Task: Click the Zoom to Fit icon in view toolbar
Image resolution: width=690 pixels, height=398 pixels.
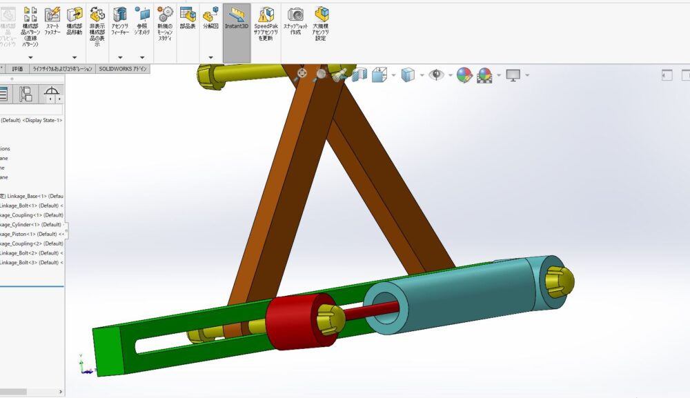Action: (302, 73)
